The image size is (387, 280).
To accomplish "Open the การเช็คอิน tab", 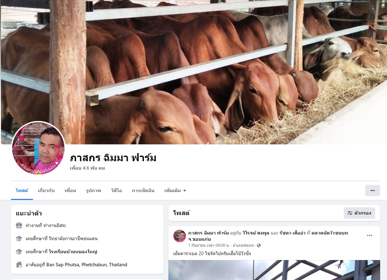I will pyautogui.click(x=143, y=191).
